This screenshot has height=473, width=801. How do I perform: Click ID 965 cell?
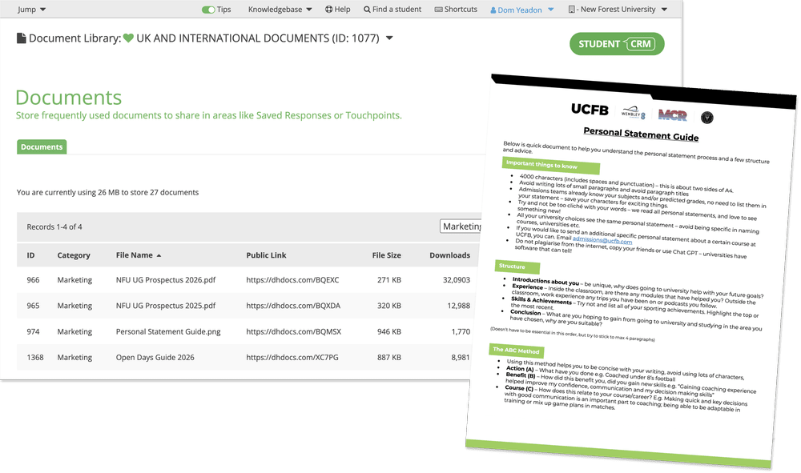tap(33, 306)
